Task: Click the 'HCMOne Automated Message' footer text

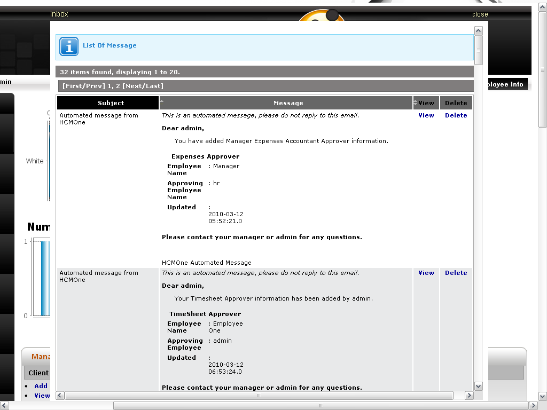Action: tap(207, 263)
